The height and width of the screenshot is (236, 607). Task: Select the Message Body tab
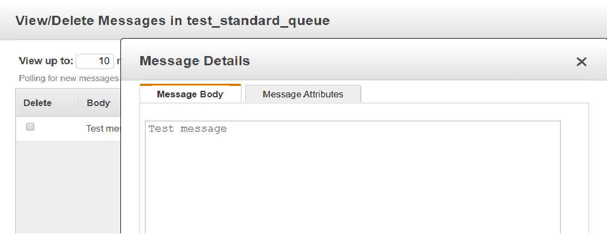(190, 94)
